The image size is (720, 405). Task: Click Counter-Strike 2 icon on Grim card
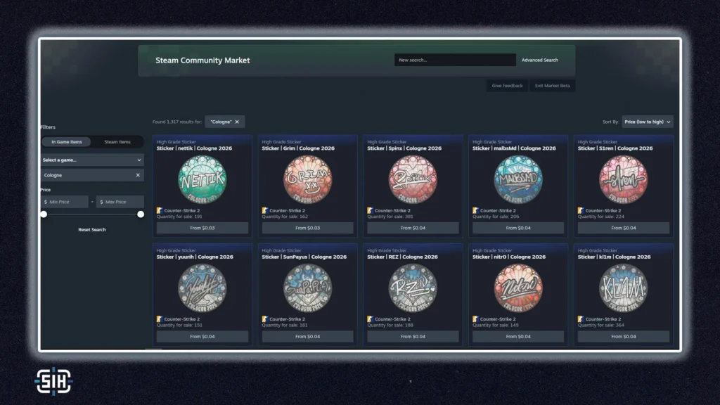coord(264,210)
